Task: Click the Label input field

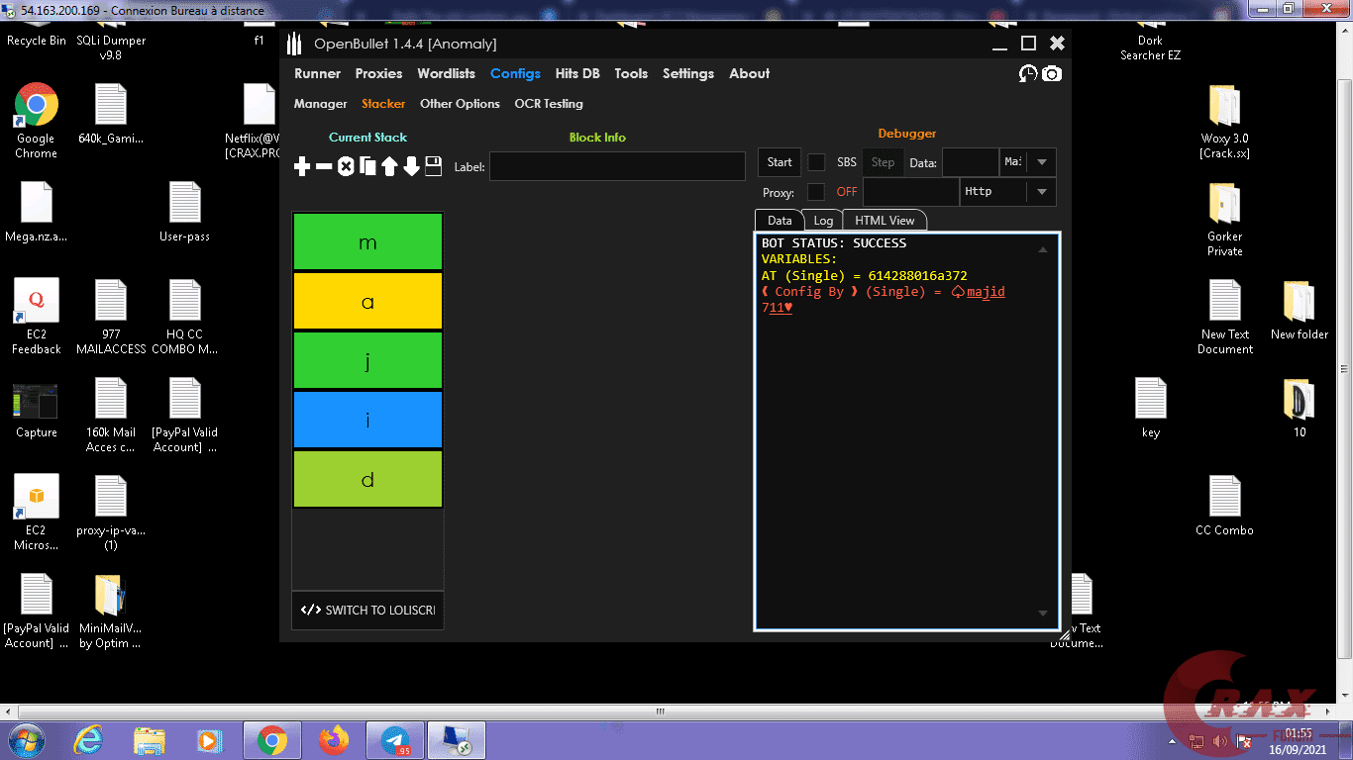Action: tap(617, 166)
